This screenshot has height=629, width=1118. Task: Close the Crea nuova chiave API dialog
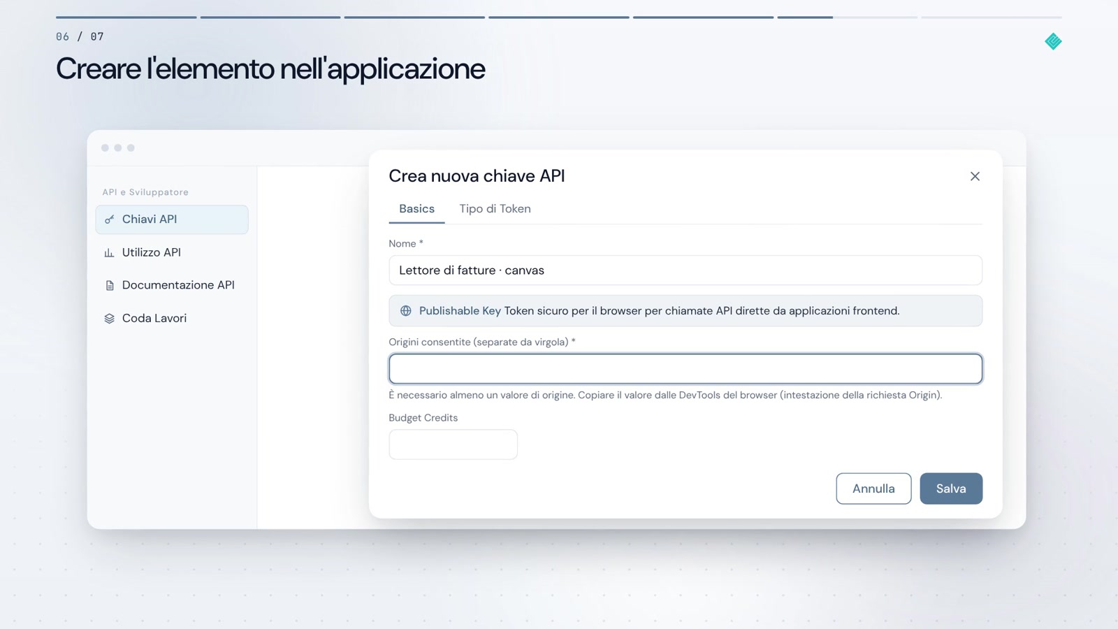[x=975, y=176]
